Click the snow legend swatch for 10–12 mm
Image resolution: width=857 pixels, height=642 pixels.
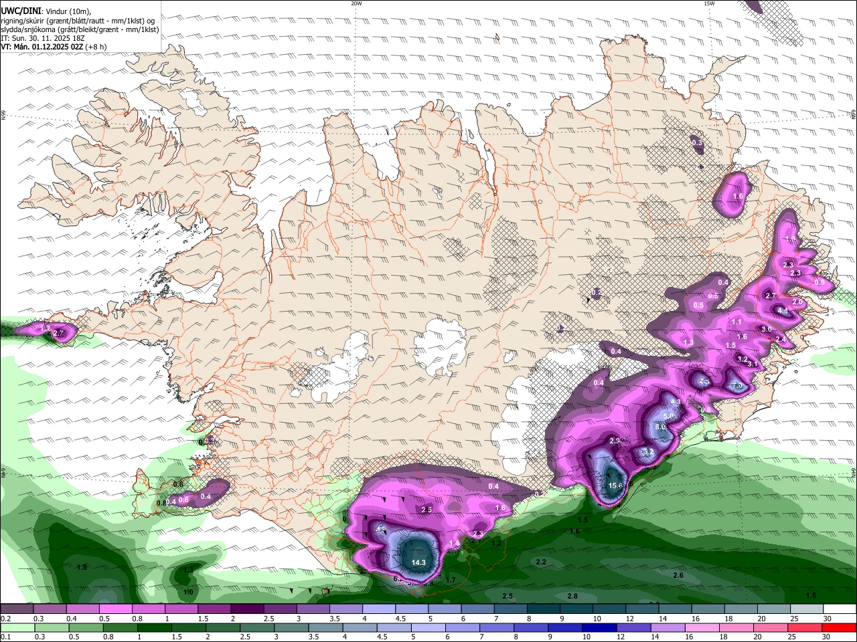609,609
